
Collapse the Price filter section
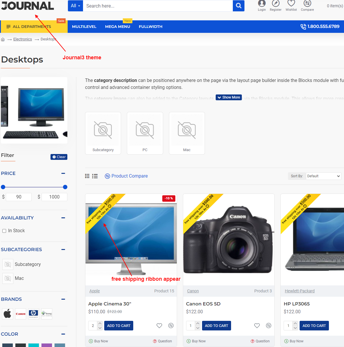[x=63, y=173]
